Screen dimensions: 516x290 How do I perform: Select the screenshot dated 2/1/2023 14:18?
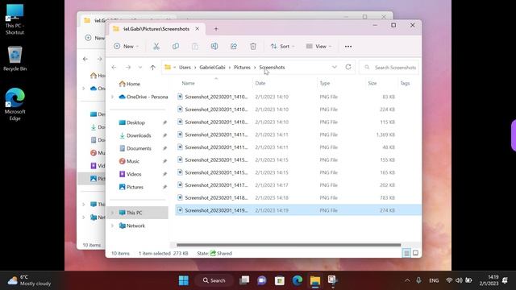click(x=298, y=197)
